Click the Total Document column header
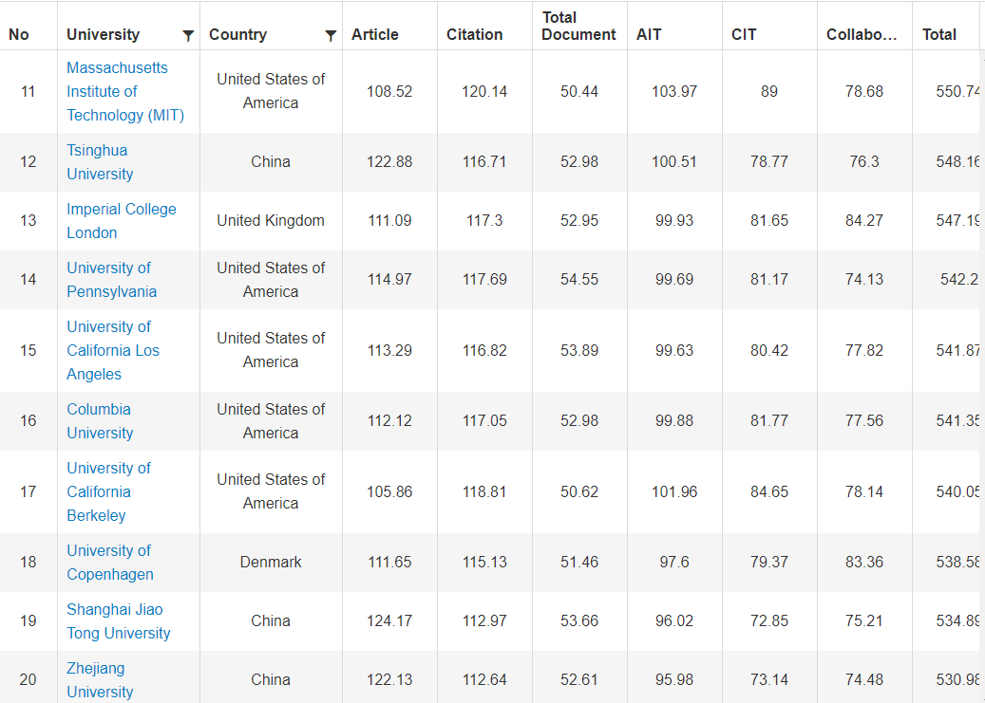Screen dimensions: 985x703 tap(578, 26)
